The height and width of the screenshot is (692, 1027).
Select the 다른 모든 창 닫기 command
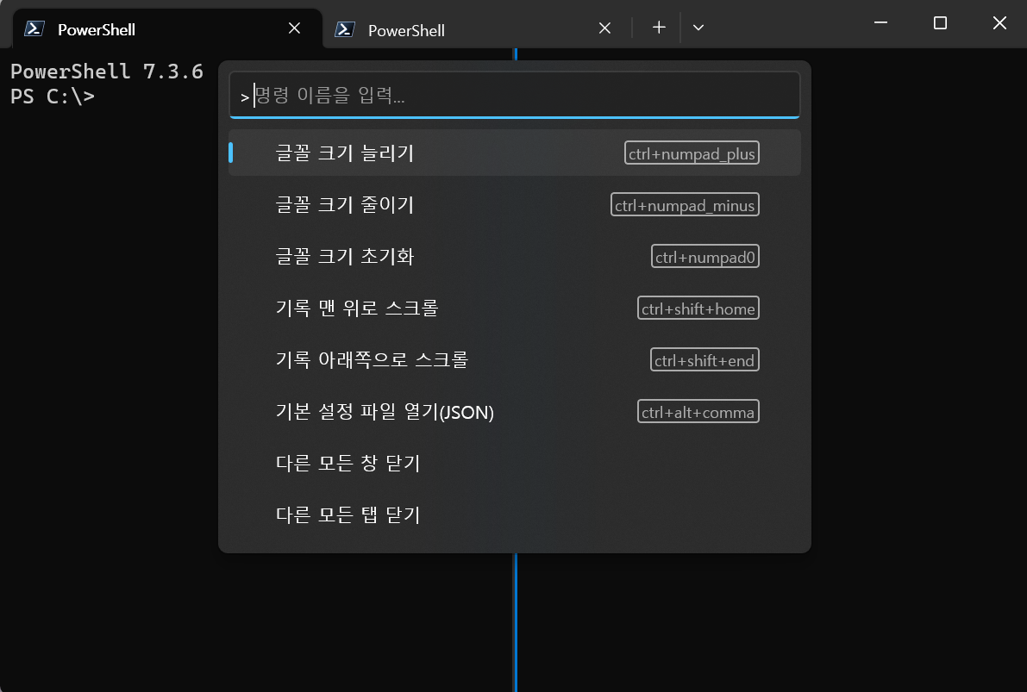515,463
